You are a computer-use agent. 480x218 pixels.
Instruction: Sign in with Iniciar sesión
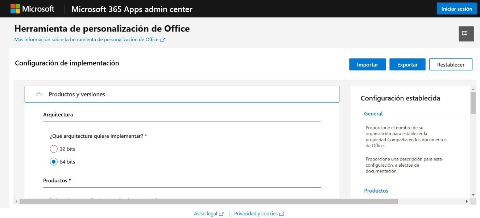(x=456, y=9)
